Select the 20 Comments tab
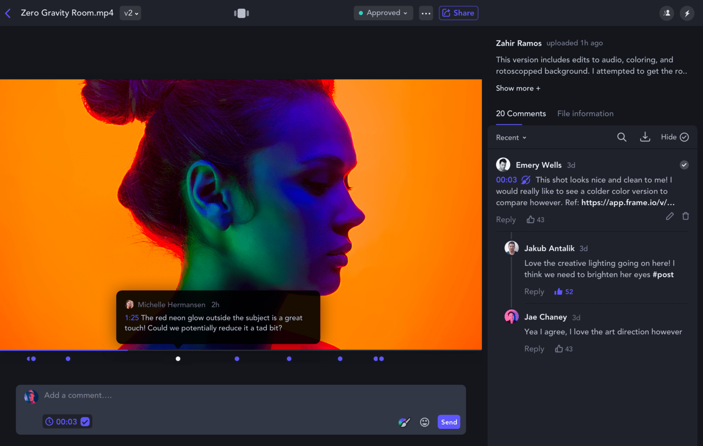Image resolution: width=703 pixels, height=446 pixels. coord(521,113)
